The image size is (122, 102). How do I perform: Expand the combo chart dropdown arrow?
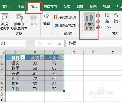pos(120,21)
